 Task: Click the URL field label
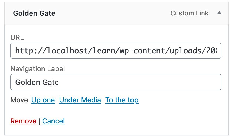(x=17, y=37)
